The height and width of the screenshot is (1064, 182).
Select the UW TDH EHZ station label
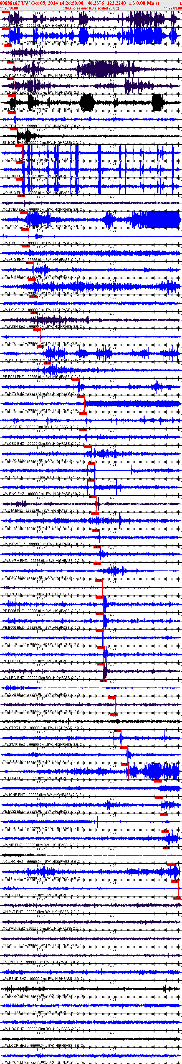pyautogui.click(x=41, y=277)
